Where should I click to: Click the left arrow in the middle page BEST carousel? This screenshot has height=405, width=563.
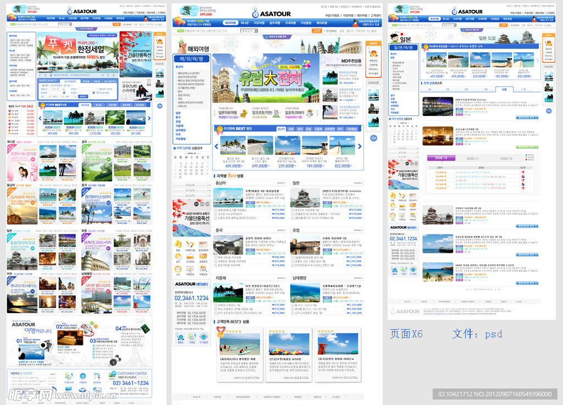point(216,146)
